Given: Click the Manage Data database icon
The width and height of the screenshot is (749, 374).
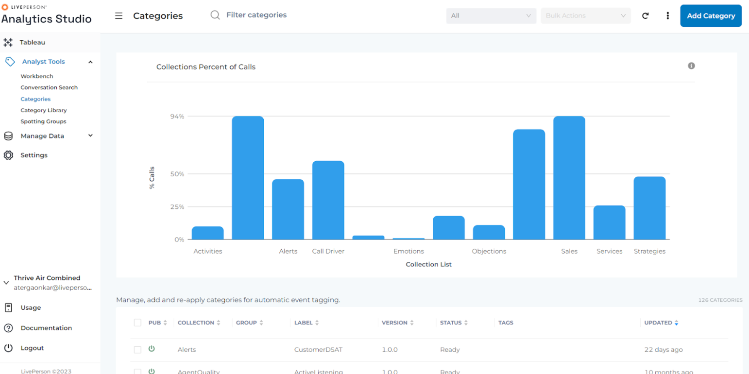Looking at the screenshot, I should click(8, 136).
